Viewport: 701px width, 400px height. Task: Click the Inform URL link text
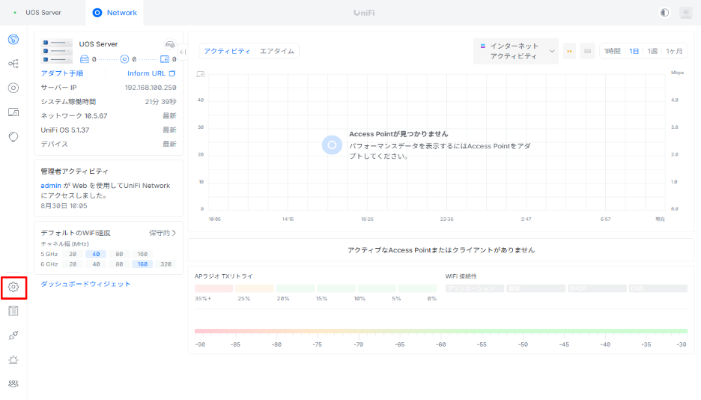(146, 73)
